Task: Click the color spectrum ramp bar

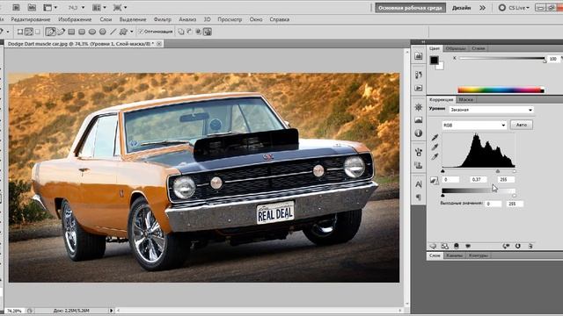Action: (501, 90)
